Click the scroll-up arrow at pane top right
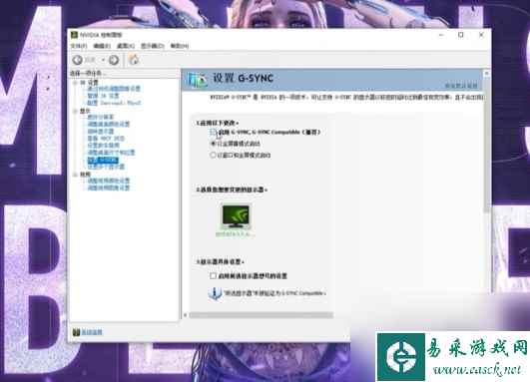Viewport: 530px width, 382px height. (x=487, y=73)
